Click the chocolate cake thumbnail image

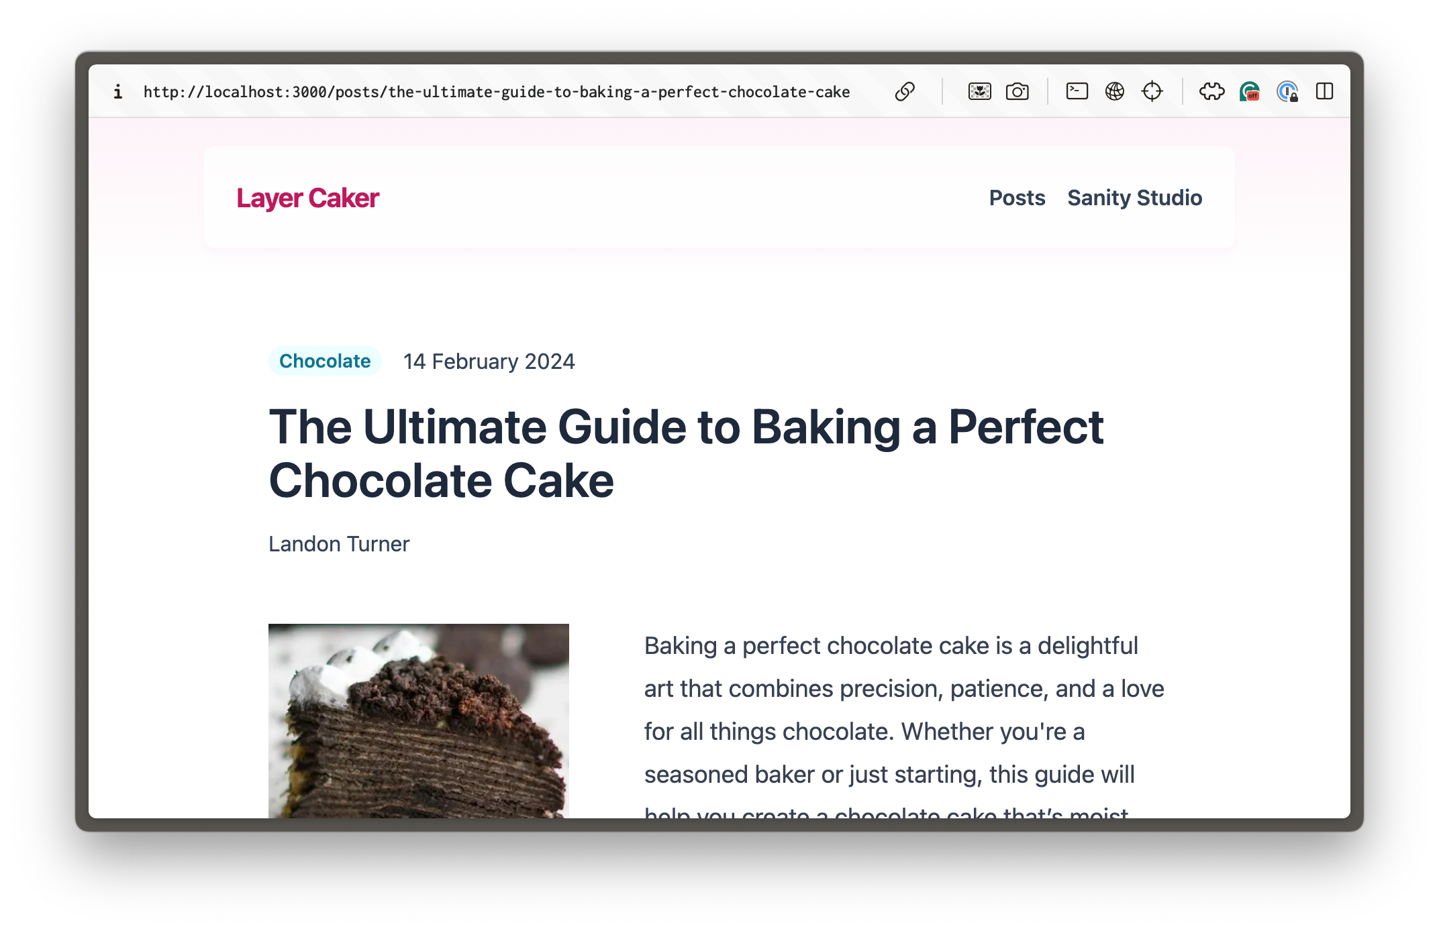419,719
